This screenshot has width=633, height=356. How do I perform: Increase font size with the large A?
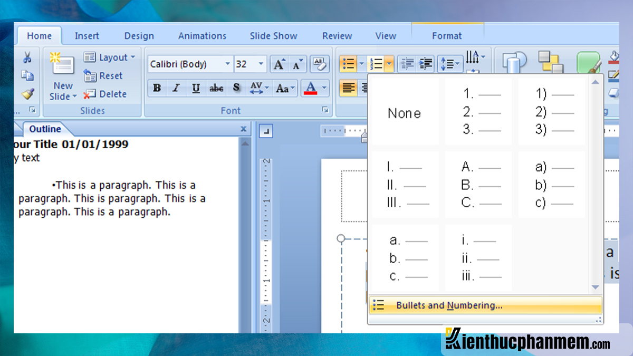pyautogui.click(x=279, y=64)
